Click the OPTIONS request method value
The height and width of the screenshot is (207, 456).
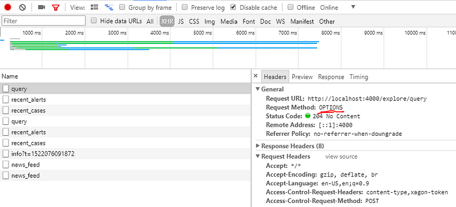point(331,107)
